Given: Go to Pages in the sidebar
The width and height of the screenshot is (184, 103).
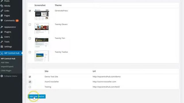Looking at the screenshot, I should (7, 16).
